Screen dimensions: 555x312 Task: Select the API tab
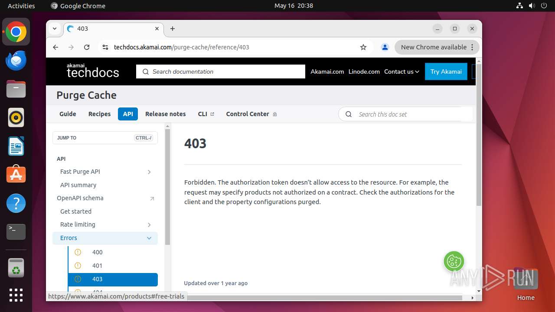pyautogui.click(x=128, y=114)
